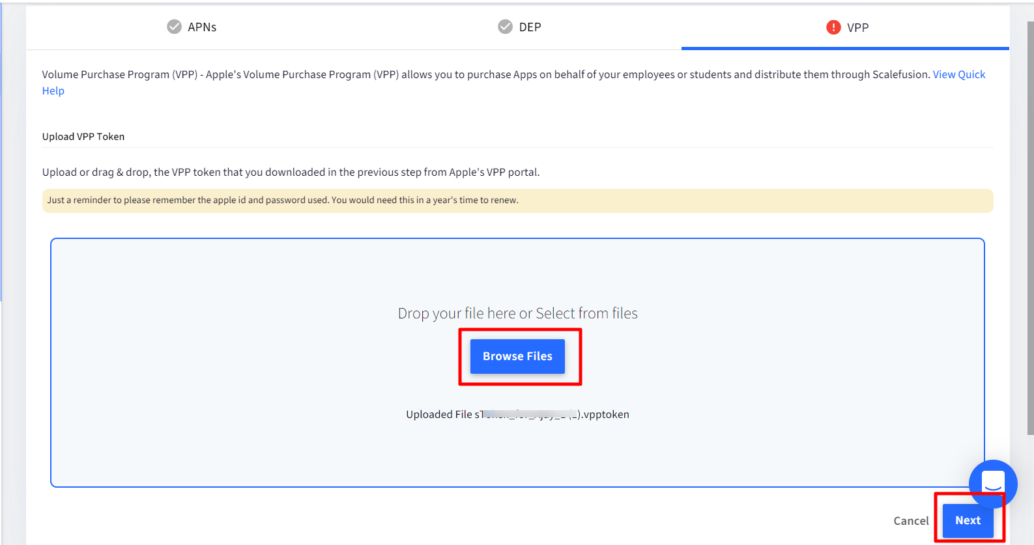Click the vertical page scrollbar
The width and height of the screenshot is (1034, 545).
(1030, 228)
